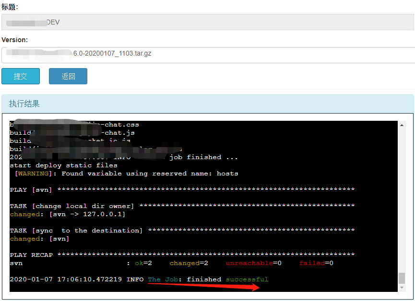Viewport: 415px width, 301px height.
Task: Click the 'ok=2' recap value
Action: click(x=143, y=263)
